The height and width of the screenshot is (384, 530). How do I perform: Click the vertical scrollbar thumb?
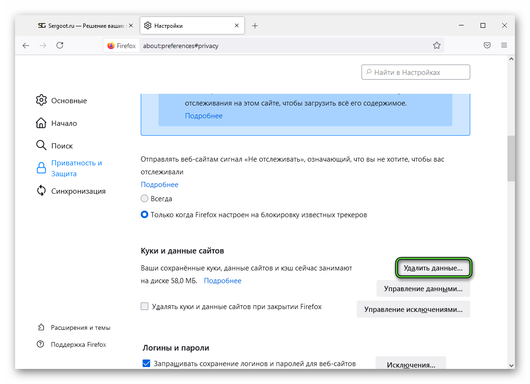point(511,158)
